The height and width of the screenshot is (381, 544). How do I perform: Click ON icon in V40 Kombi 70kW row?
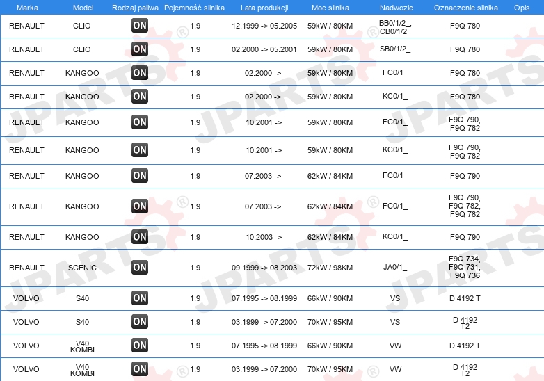139,369
